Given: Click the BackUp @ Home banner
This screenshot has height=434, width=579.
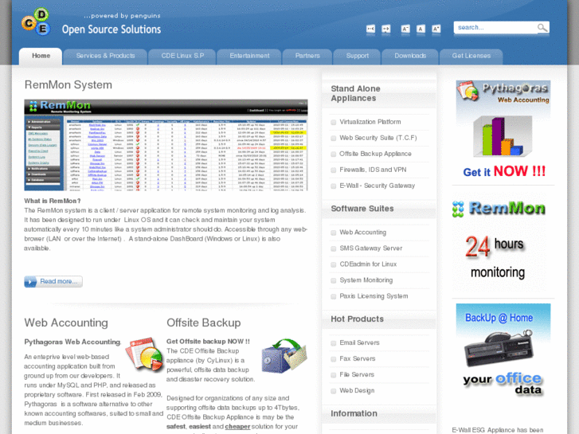Looking at the screenshot, I should [x=503, y=351].
